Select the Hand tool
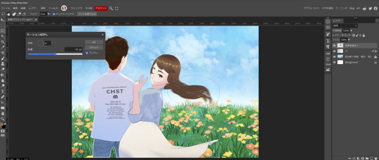Screen dimensions: 379x160 [x=3, y=113]
